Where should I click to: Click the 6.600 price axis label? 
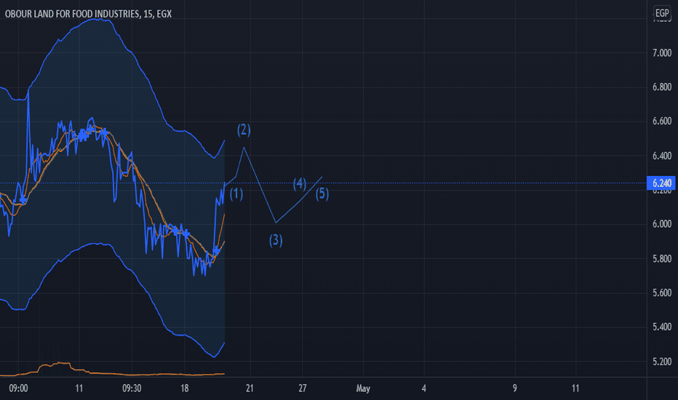pos(662,121)
